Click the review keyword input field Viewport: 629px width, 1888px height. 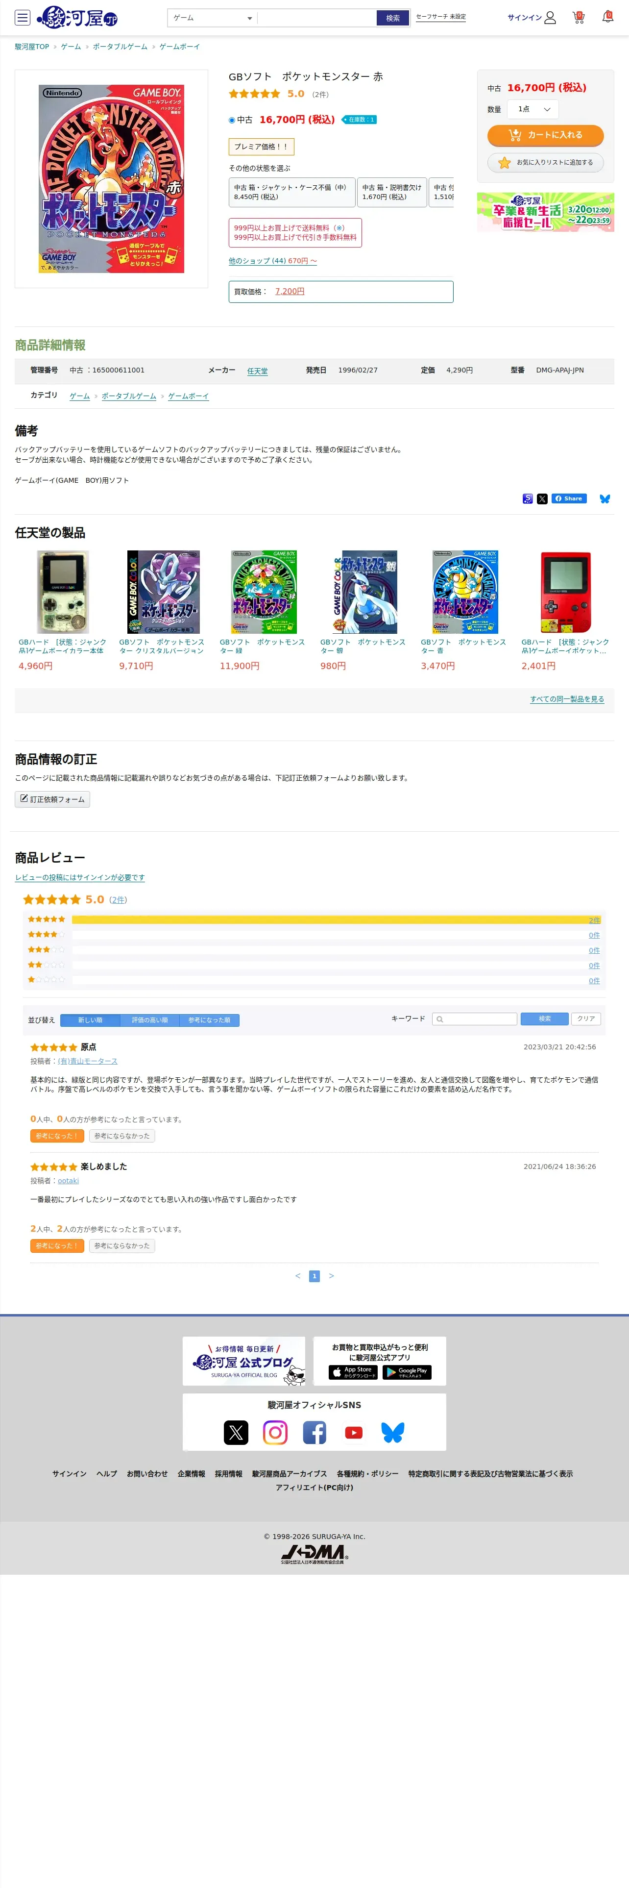point(475,1019)
